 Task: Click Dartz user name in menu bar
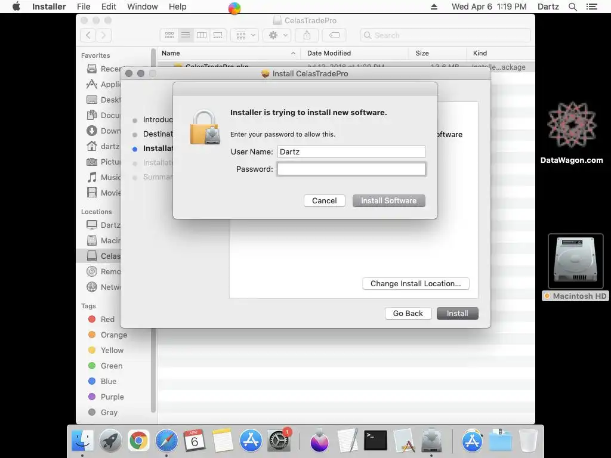click(548, 7)
